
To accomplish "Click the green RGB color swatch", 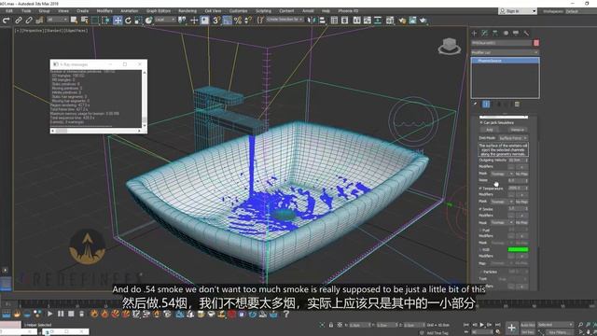I will click(518, 249).
